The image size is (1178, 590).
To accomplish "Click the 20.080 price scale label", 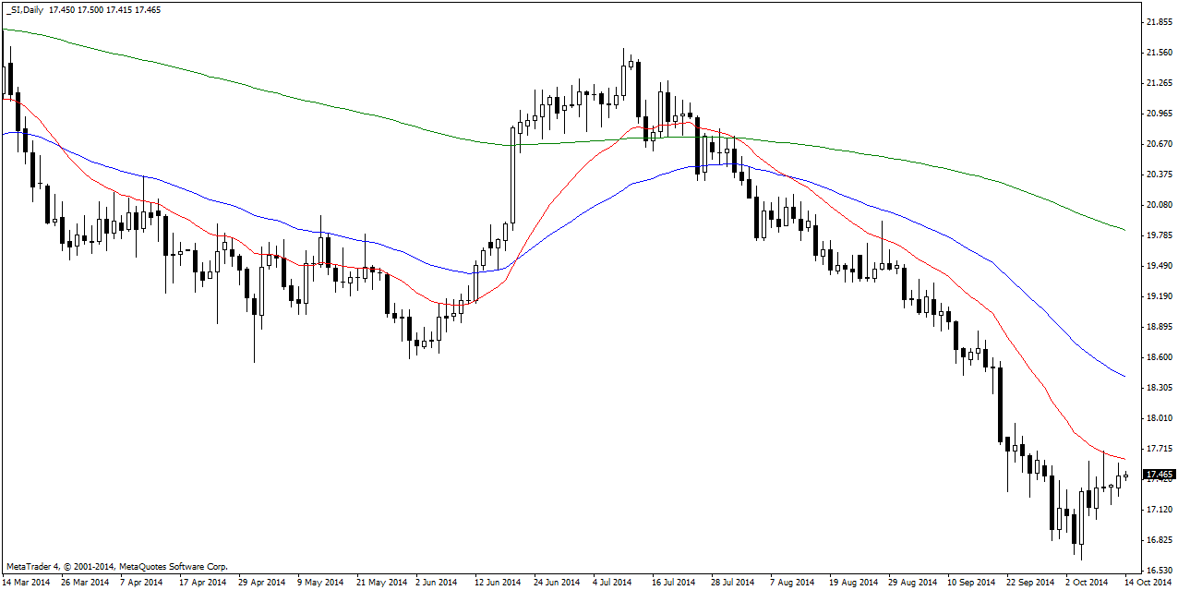I will coord(1157,205).
